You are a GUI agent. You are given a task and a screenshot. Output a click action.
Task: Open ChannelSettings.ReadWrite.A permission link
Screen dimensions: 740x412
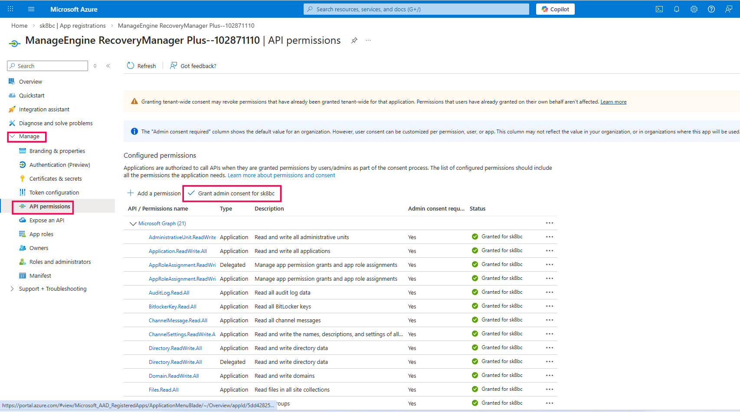[x=182, y=334]
